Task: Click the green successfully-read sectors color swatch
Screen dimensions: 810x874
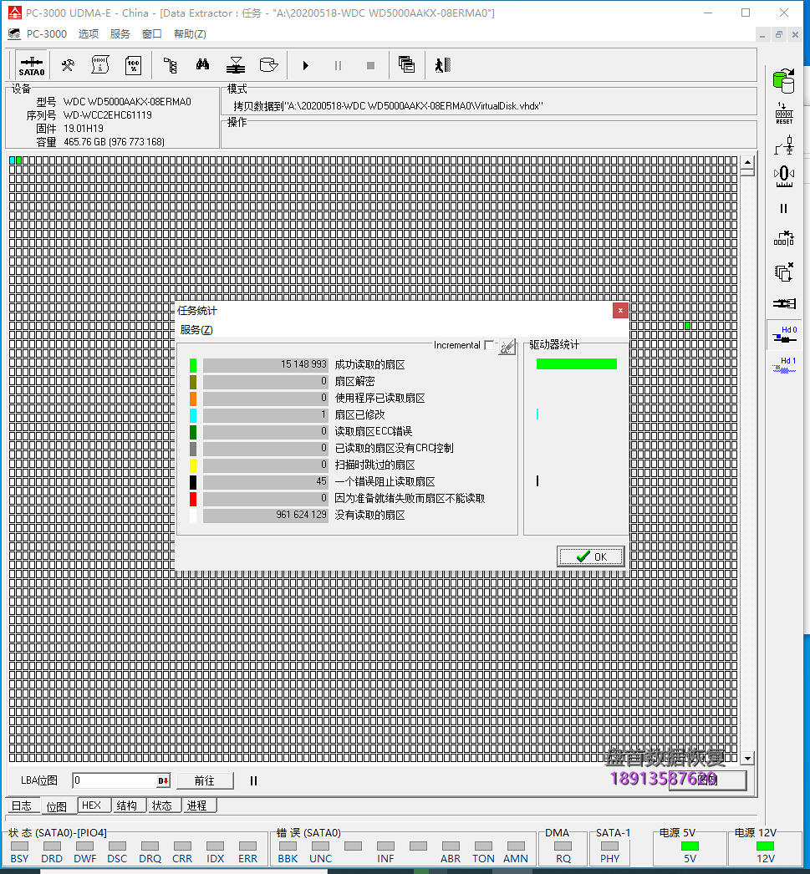Action: coord(193,365)
